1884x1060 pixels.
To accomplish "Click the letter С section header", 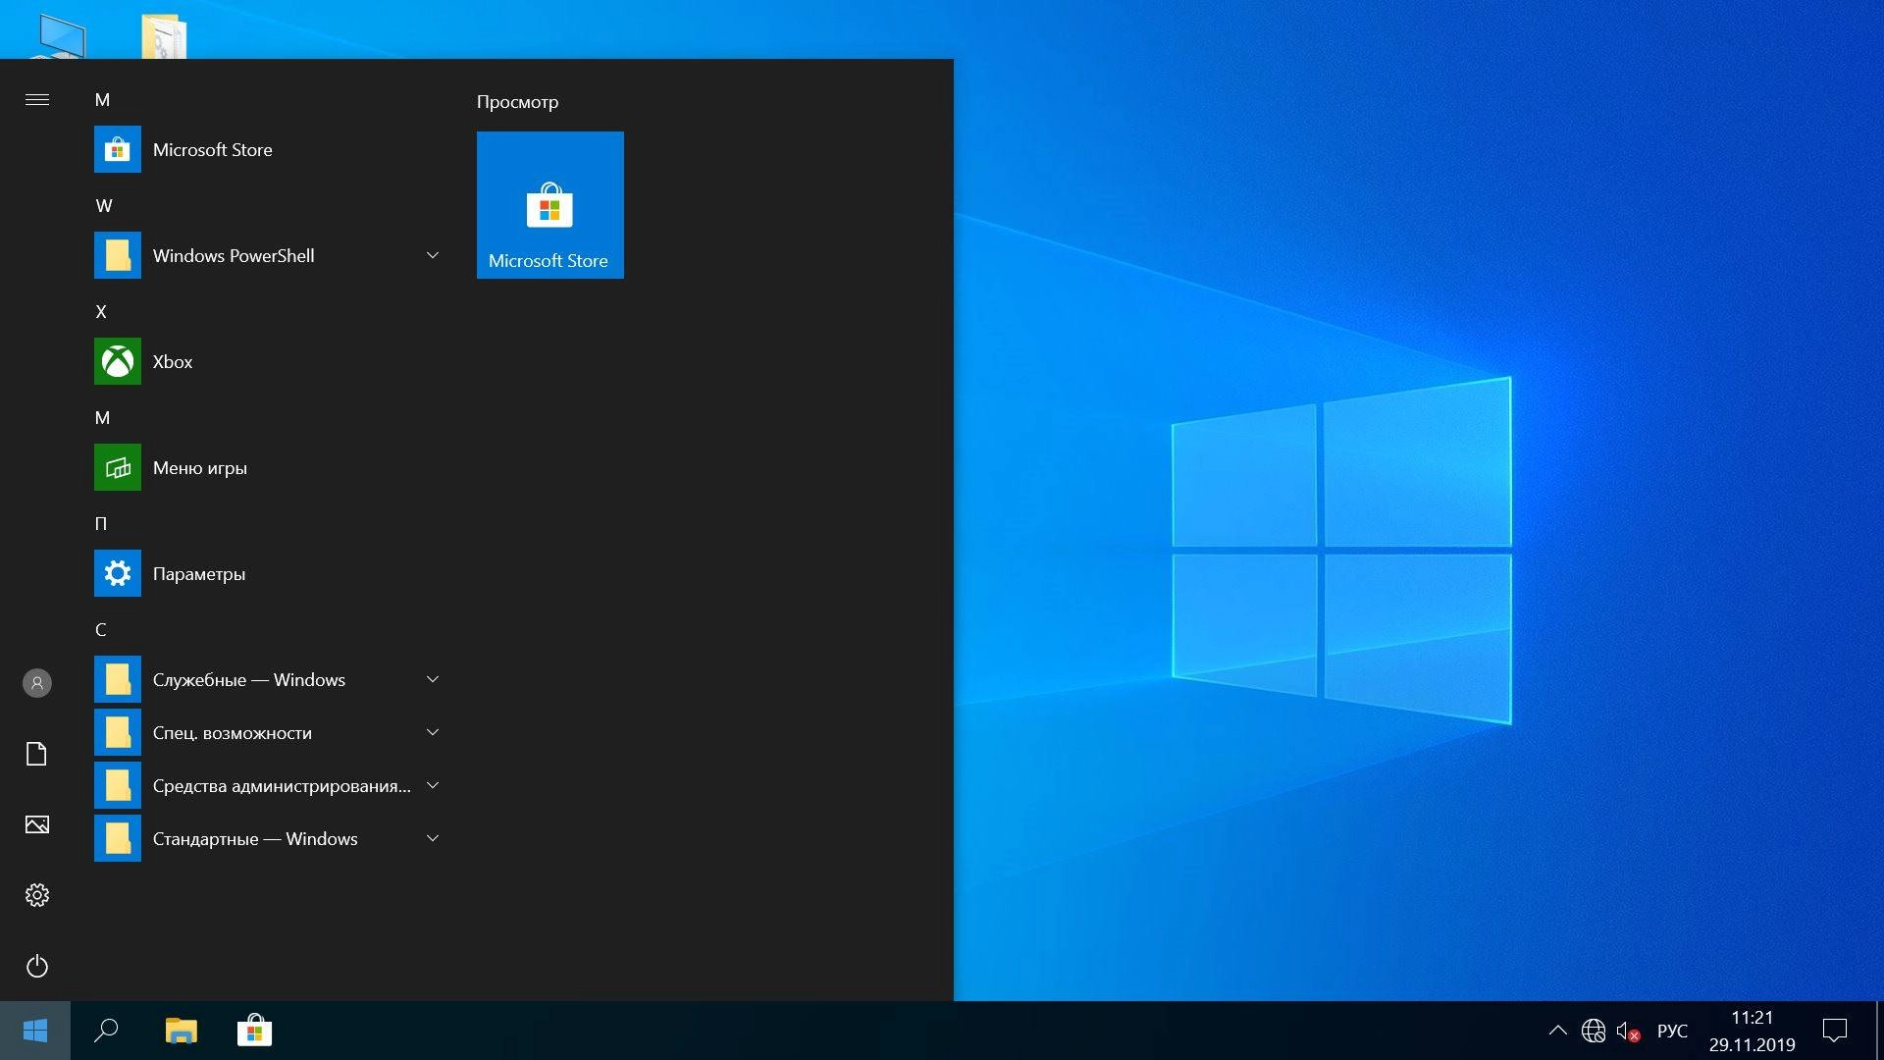I will (x=101, y=630).
